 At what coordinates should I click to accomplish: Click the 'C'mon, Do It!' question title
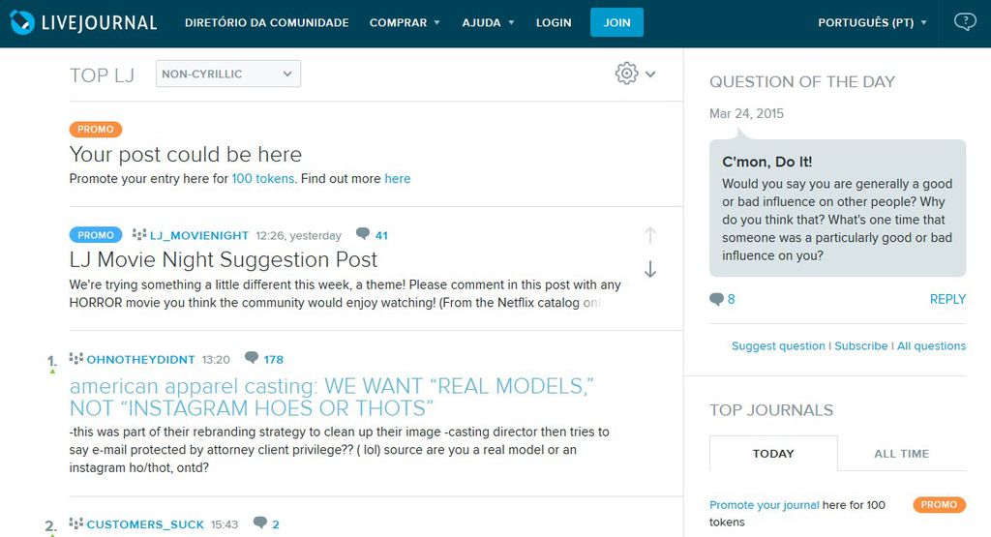pos(767,162)
